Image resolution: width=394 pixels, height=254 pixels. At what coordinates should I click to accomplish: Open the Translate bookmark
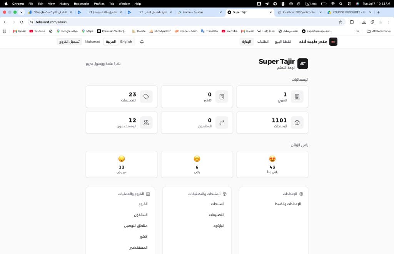(210, 31)
